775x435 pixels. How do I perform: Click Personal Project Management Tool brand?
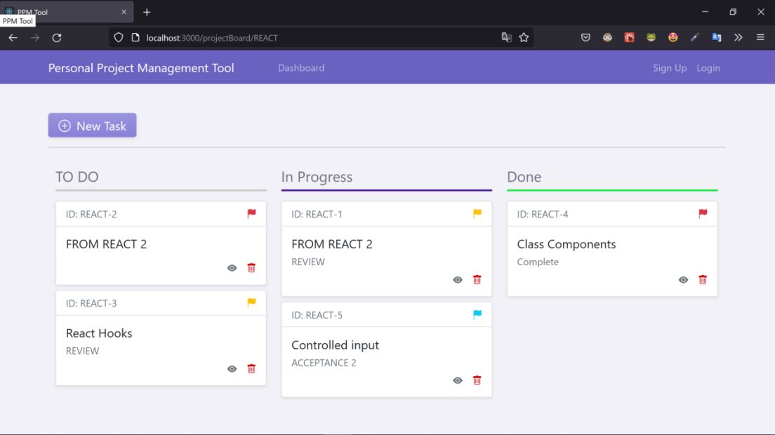pyautogui.click(x=141, y=67)
